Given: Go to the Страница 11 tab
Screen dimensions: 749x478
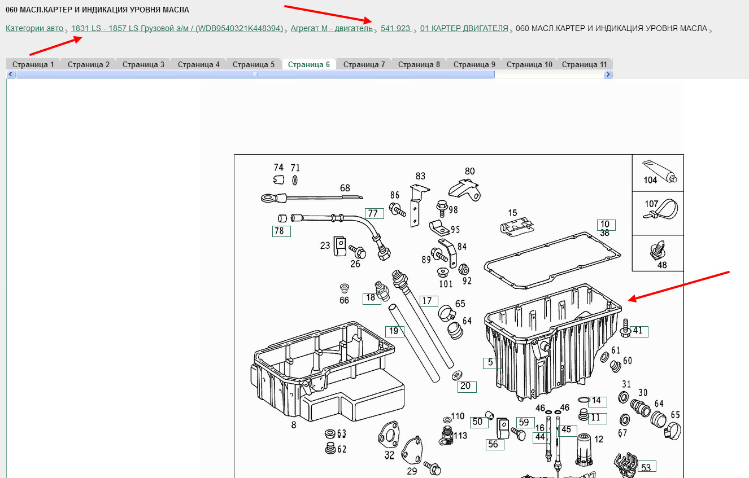Looking at the screenshot, I should (x=584, y=64).
